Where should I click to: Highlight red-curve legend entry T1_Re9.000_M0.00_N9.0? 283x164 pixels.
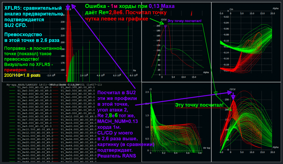pos(78,113)
